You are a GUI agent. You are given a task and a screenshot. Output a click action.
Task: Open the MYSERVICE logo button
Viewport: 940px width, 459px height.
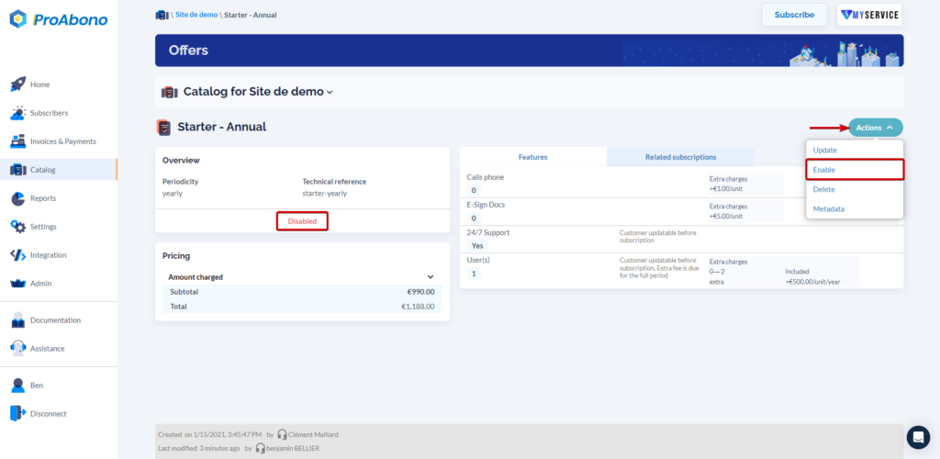(869, 15)
